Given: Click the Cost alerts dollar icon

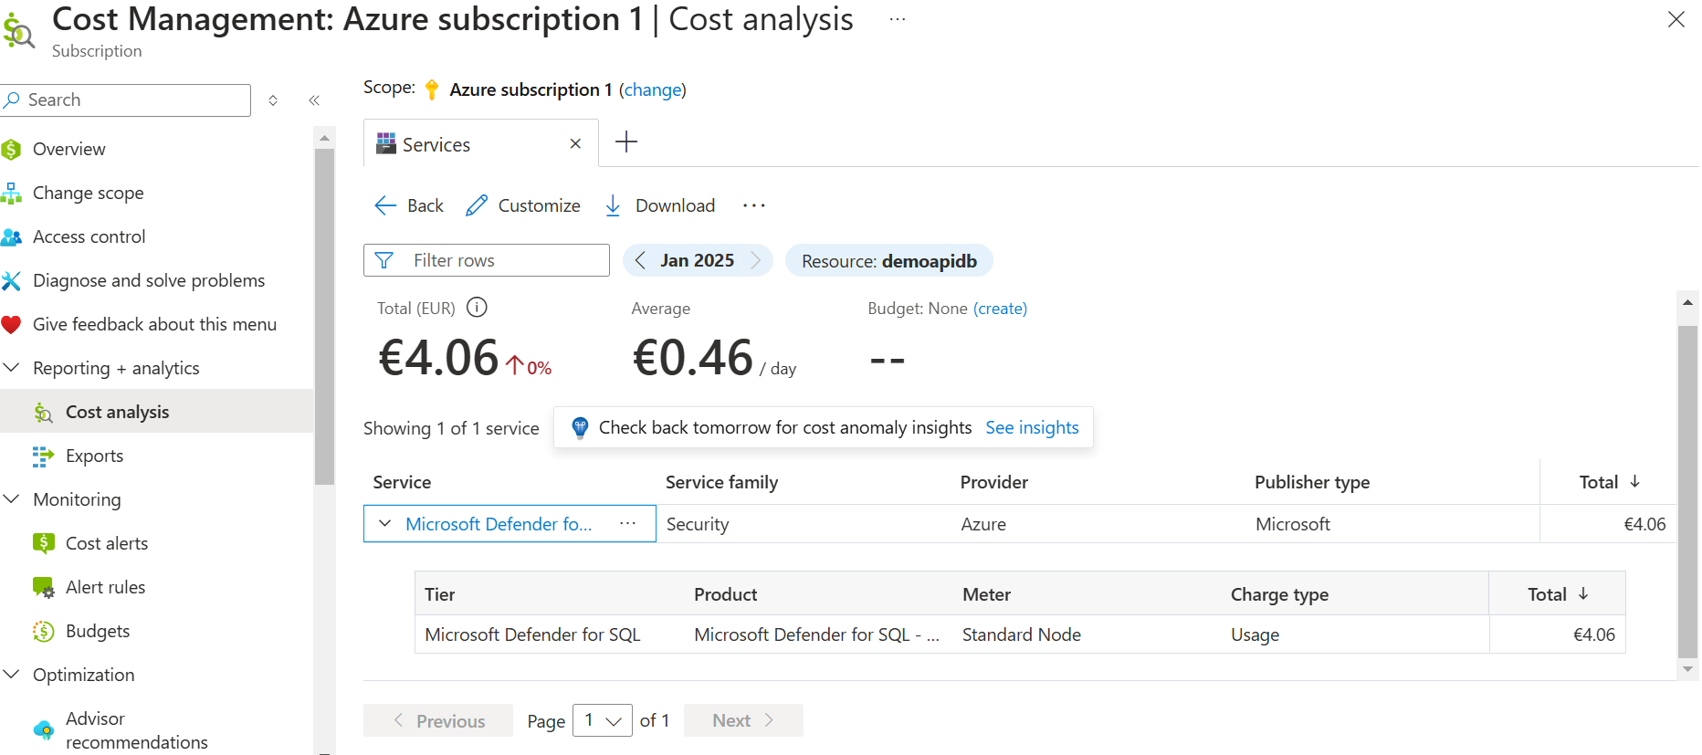Looking at the screenshot, I should (43, 543).
